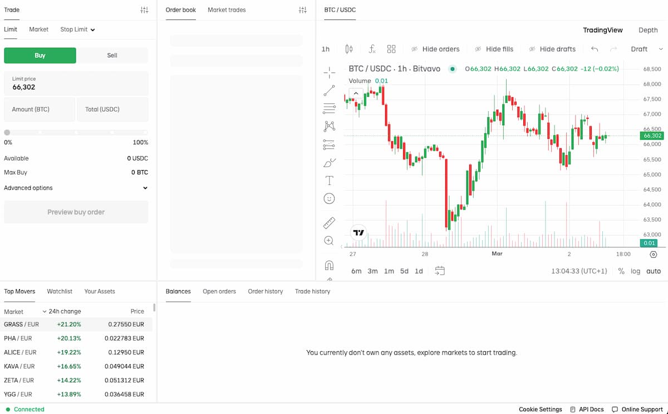Open the brush drawing tool
Image resolution: width=668 pixels, height=414 pixels.
click(x=328, y=163)
